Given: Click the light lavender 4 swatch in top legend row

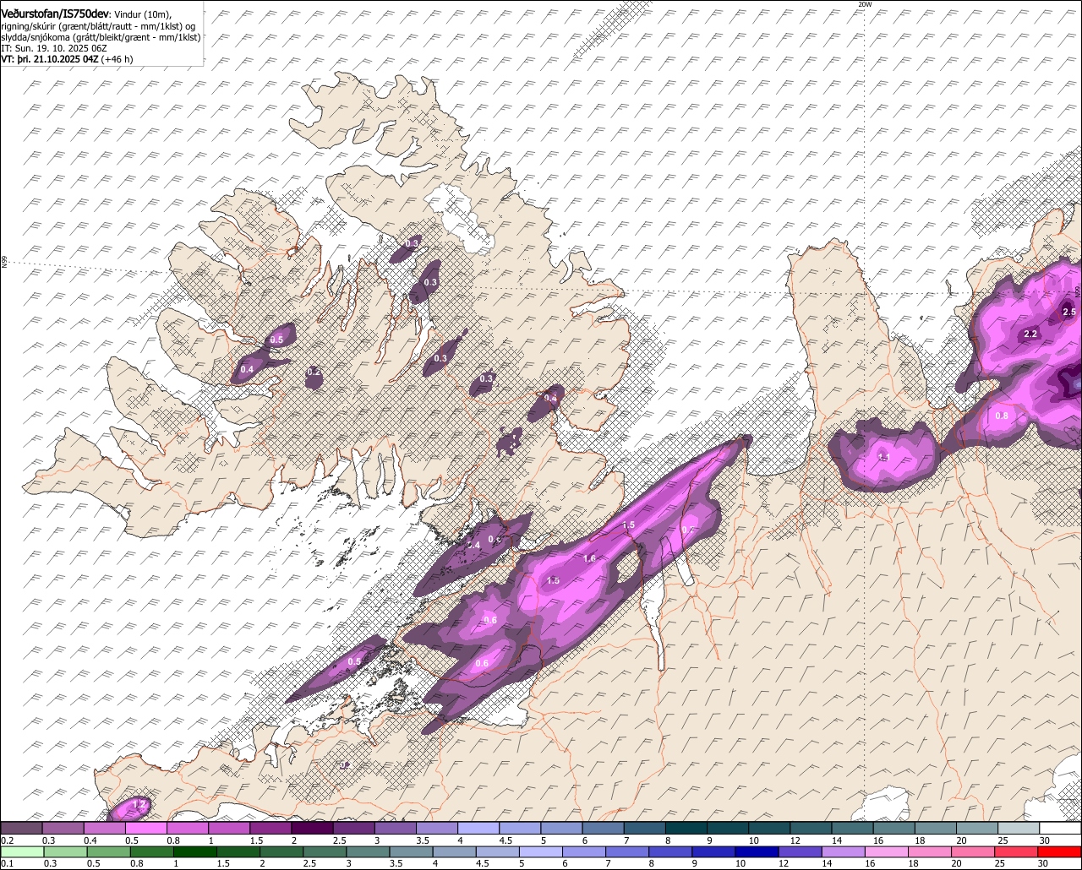Looking at the screenshot, I should click(478, 828).
